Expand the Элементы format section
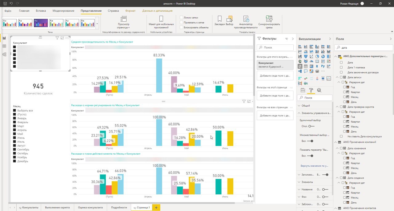394x211 pixels. [x=315, y=182]
